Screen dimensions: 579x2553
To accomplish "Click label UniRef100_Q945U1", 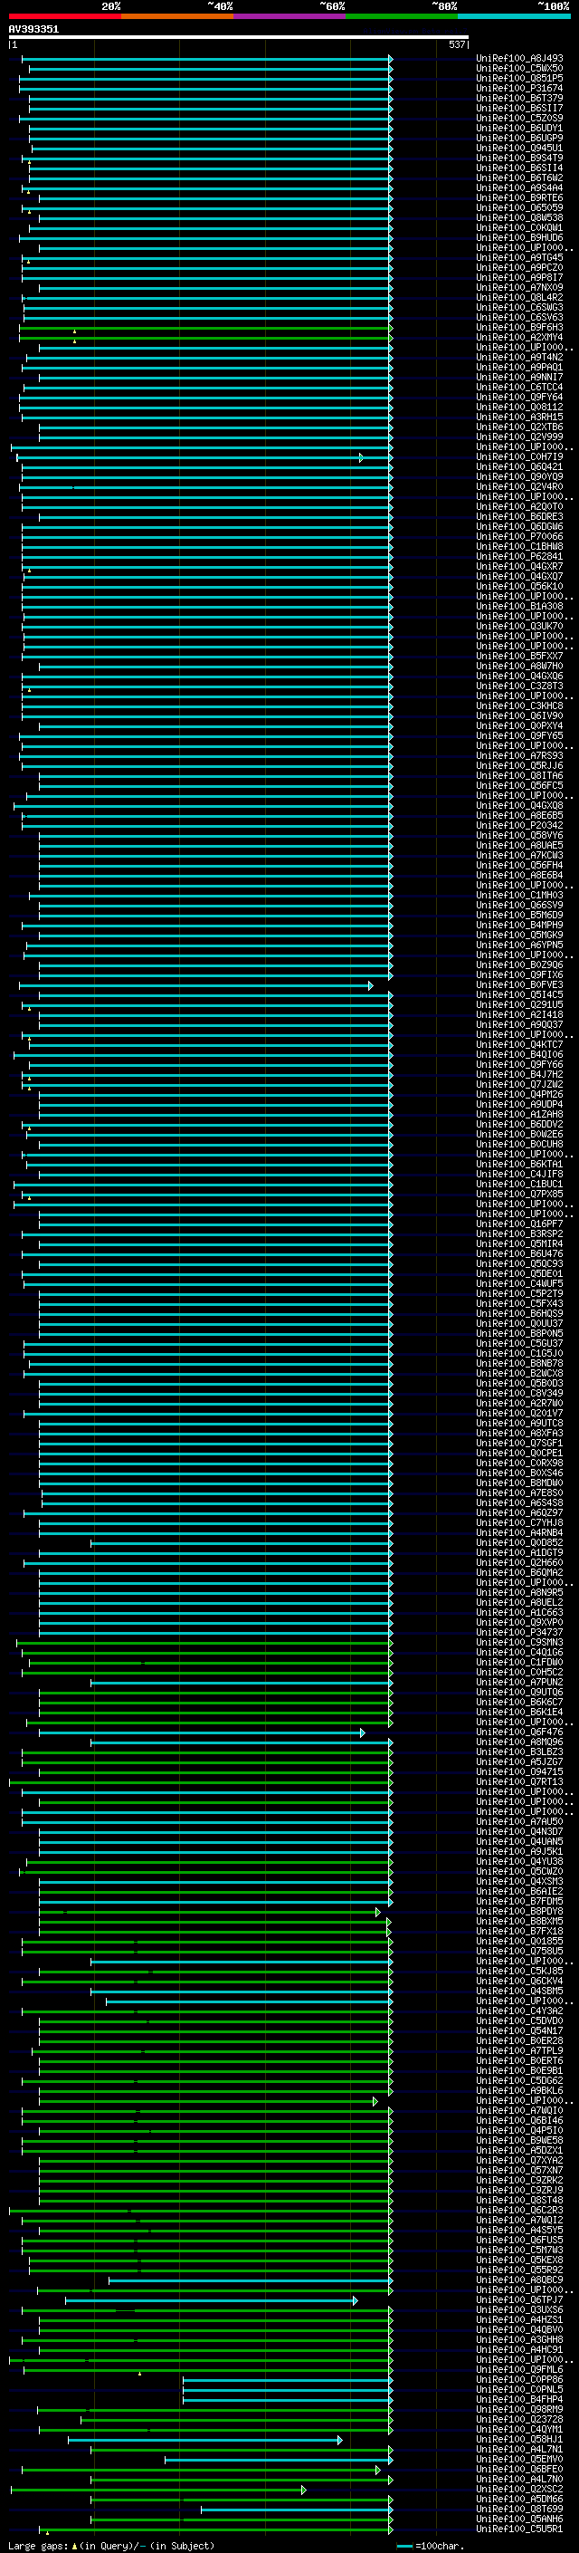I will (519, 148).
